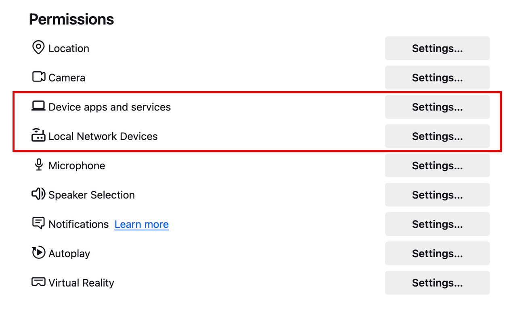
Task: Open Settings for Autoplay
Action: [437, 253]
